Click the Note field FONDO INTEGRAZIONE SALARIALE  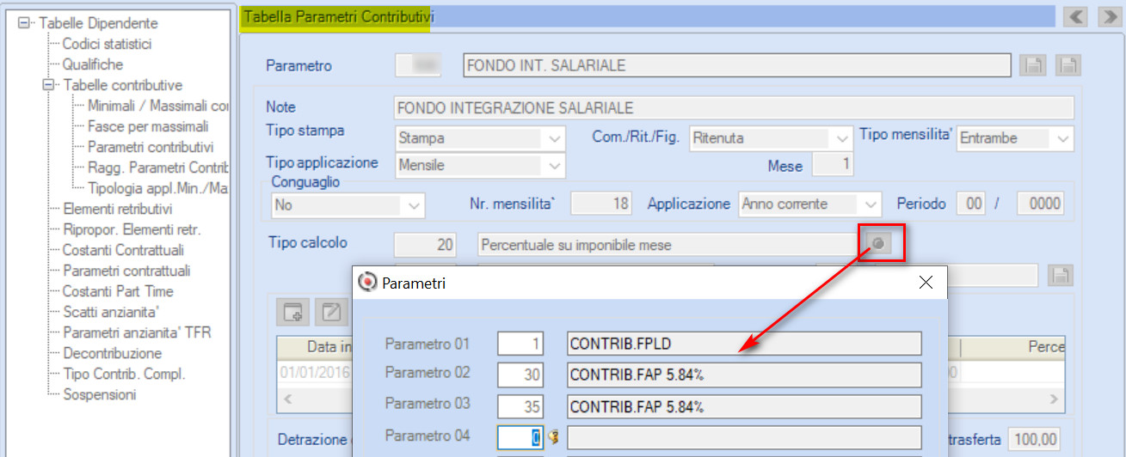734,107
